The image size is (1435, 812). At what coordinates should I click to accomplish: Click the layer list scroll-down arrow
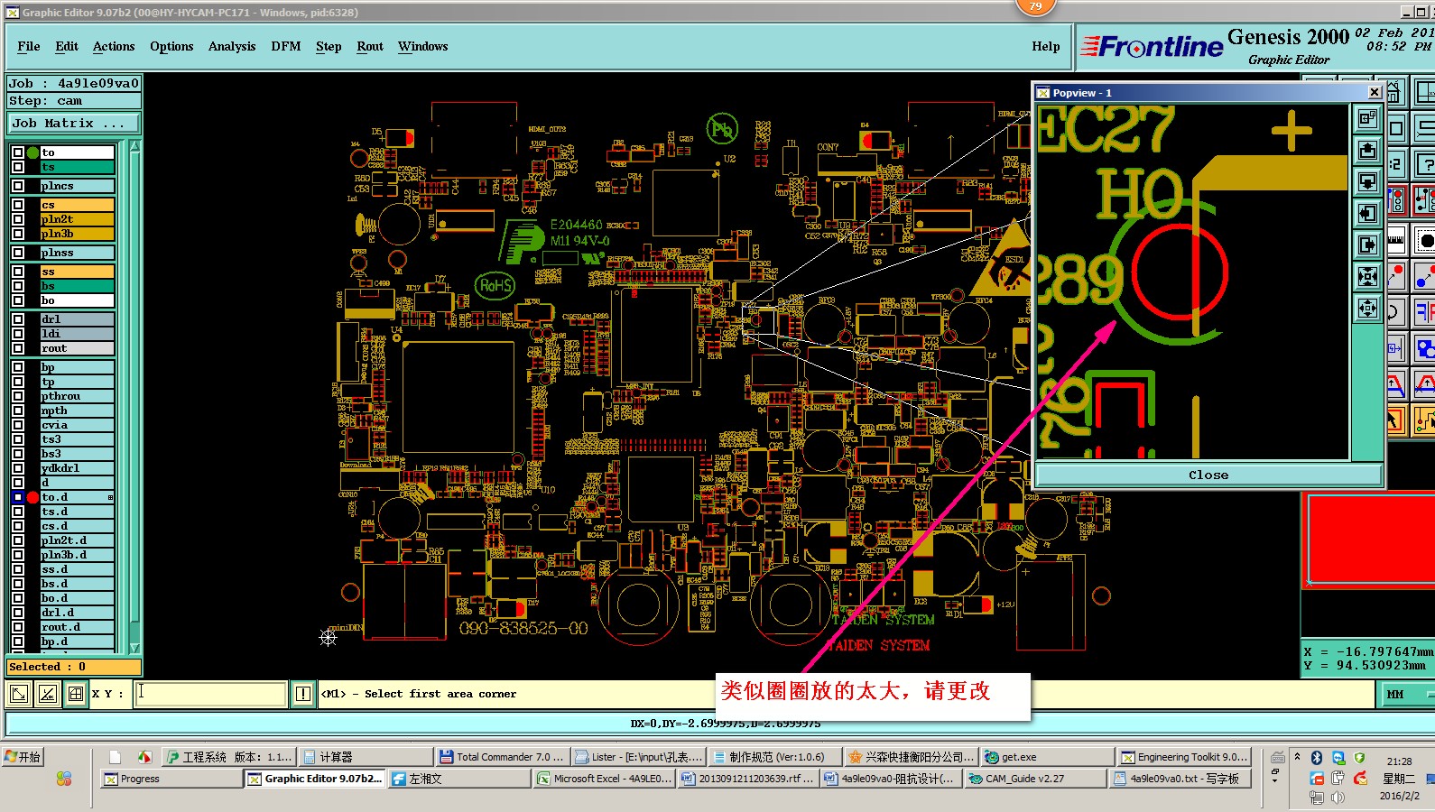tap(134, 648)
